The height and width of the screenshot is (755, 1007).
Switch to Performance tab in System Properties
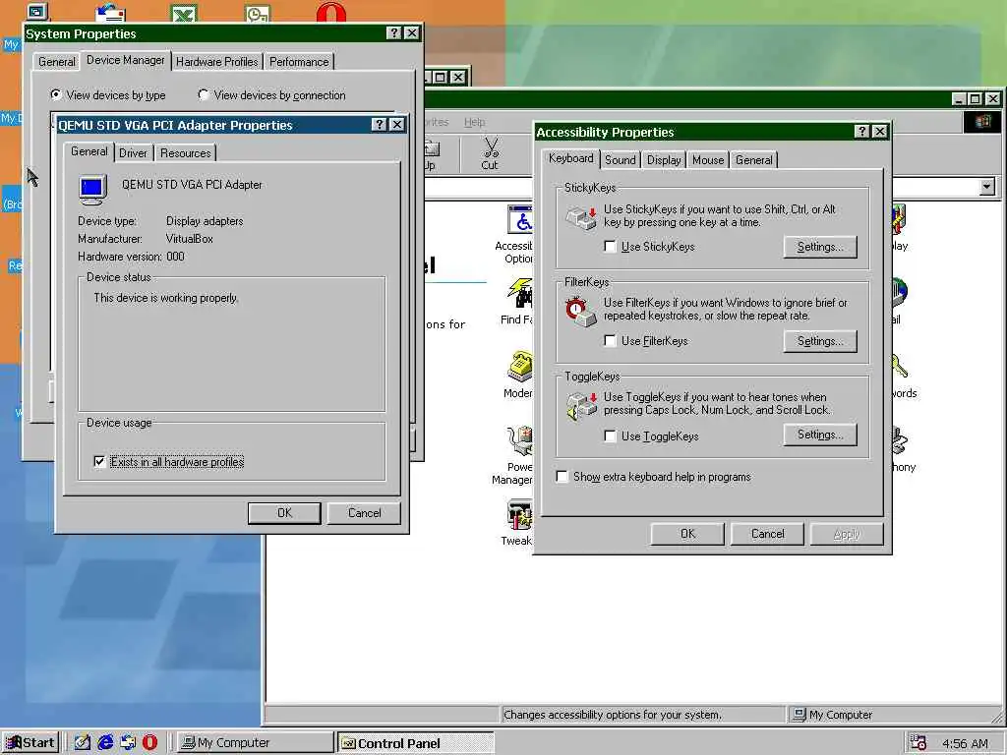[299, 62]
